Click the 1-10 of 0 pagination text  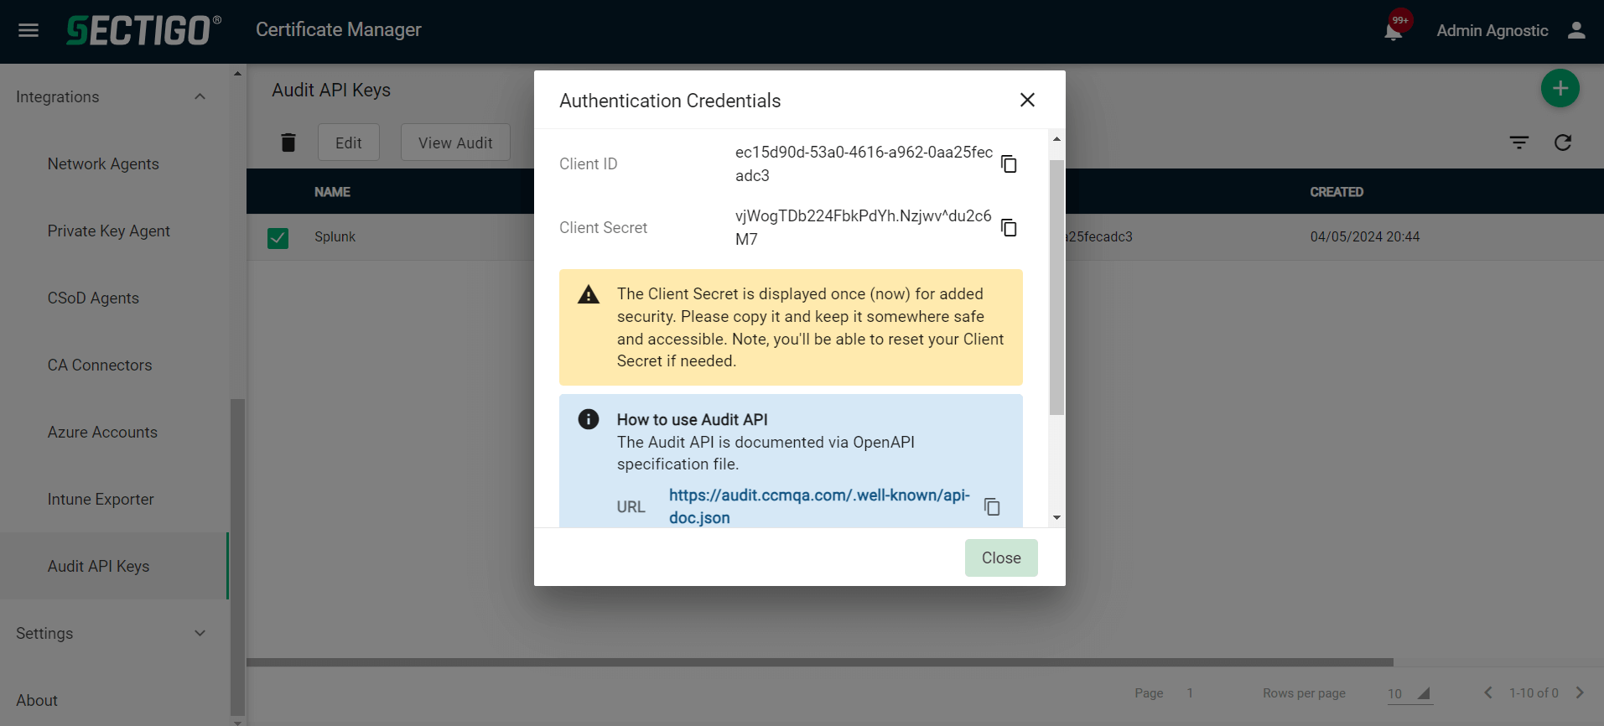click(x=1534, y=693)
